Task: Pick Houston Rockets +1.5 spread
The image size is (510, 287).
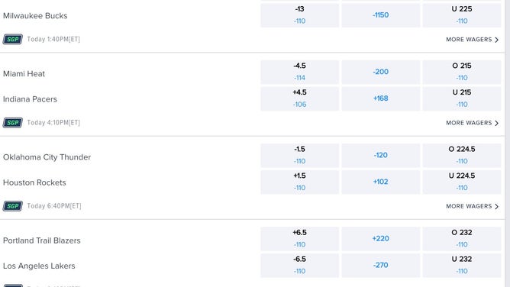Action: click(299, 182)
